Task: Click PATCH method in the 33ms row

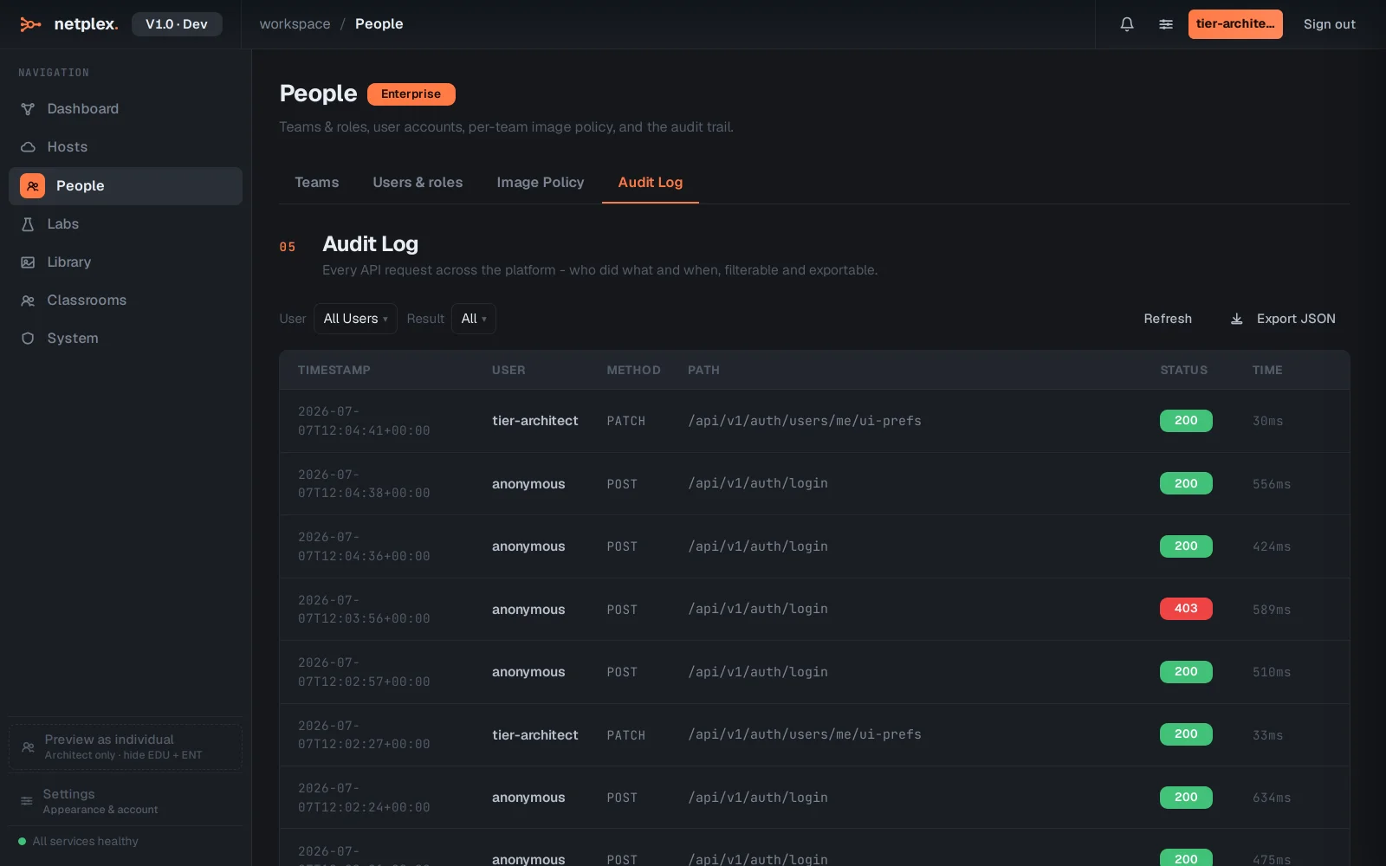Action: coord(626,735)
